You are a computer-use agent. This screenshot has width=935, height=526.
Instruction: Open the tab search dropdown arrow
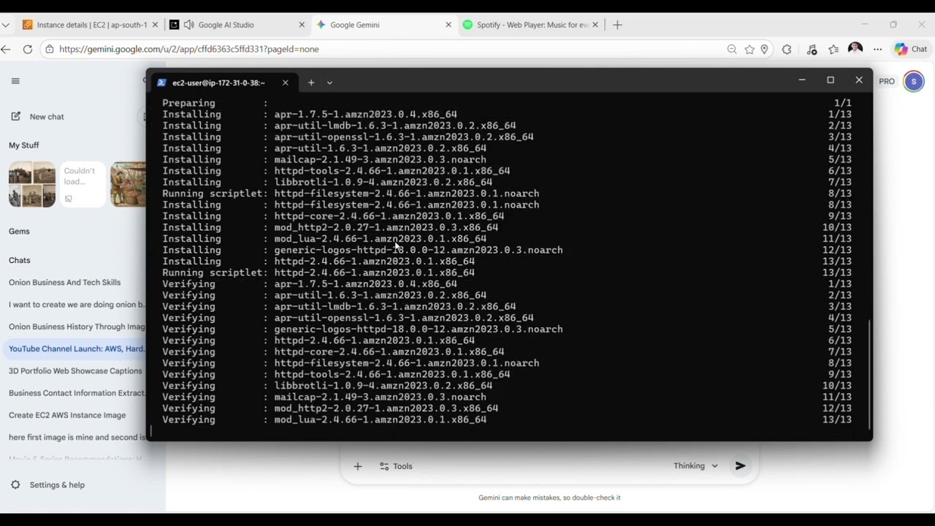[6, 25]
